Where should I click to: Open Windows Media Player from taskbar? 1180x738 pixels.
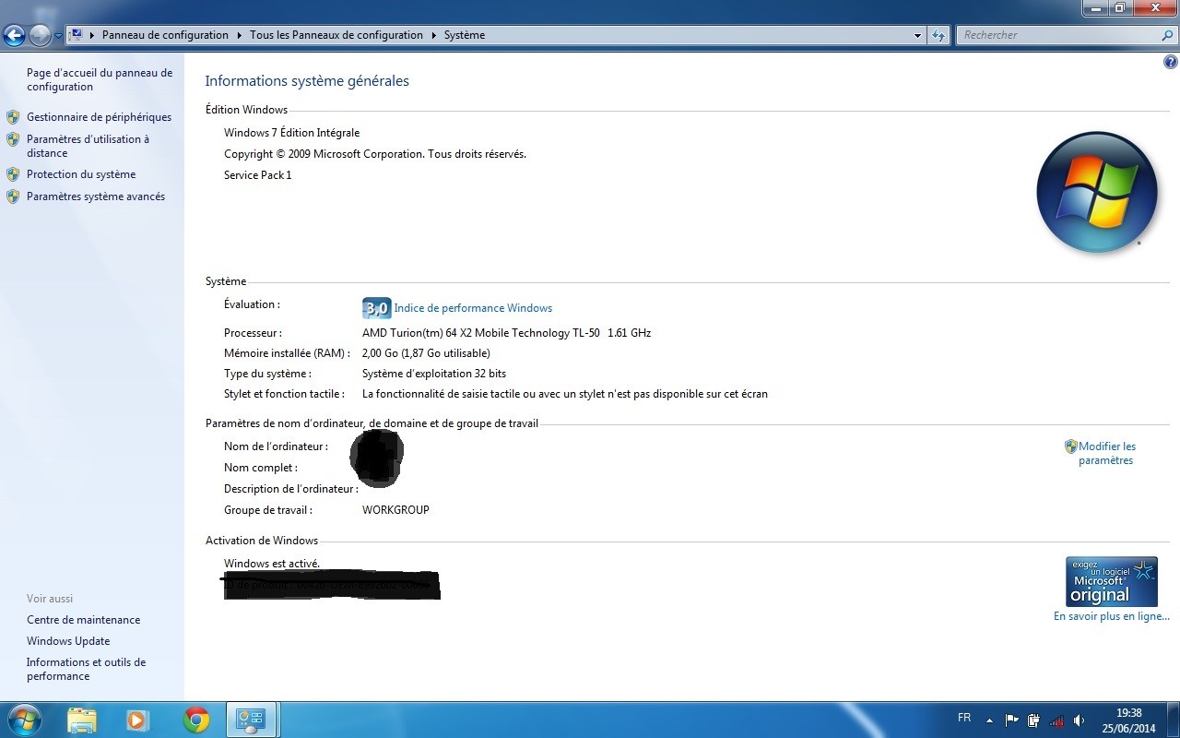click(x=138, y=720)
